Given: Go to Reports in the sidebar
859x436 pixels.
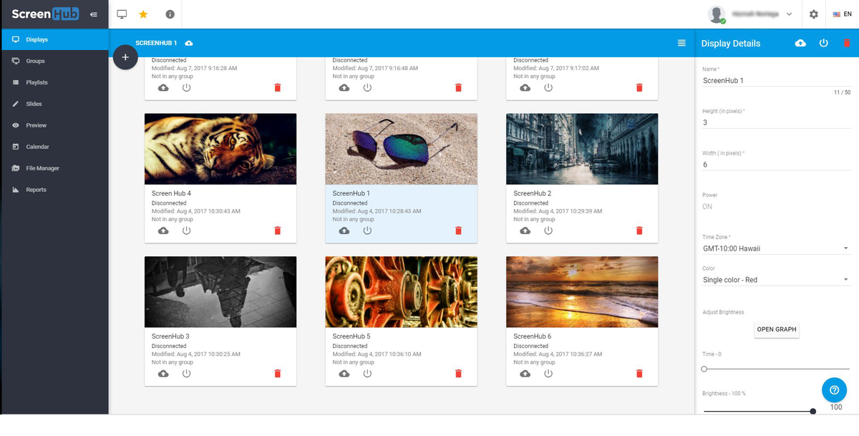Looking at the screenshot, I should [x=54, y=190].
